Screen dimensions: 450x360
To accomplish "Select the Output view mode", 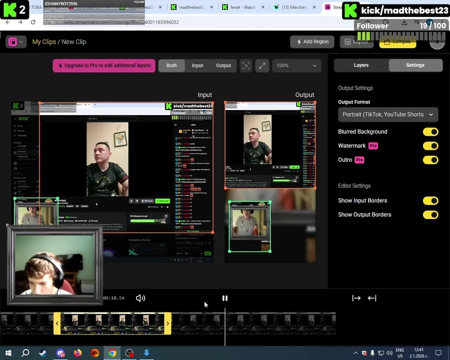I will pos(223,65).
